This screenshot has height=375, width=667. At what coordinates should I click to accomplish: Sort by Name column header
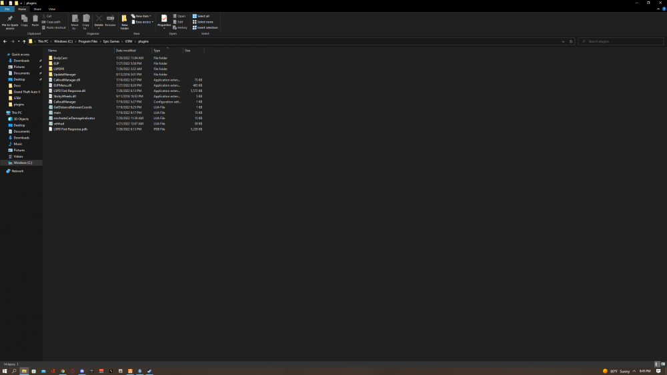pyautogui.click(x=80, y=51)
